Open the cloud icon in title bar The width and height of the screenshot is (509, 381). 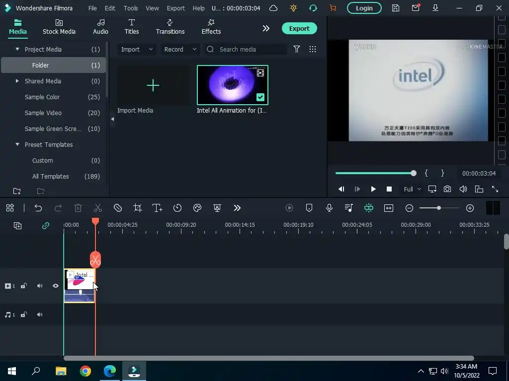273,8
